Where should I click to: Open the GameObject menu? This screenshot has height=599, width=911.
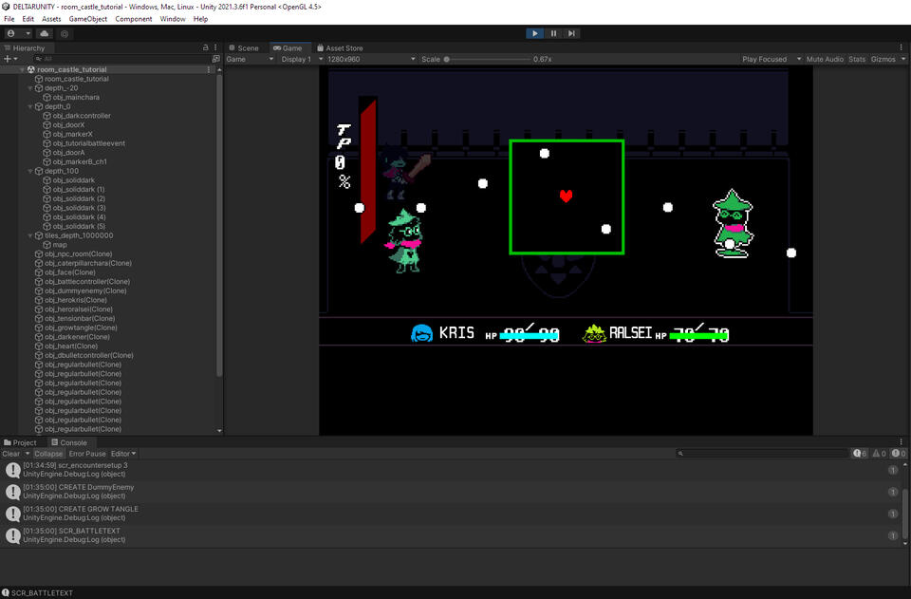click(88, 19)
